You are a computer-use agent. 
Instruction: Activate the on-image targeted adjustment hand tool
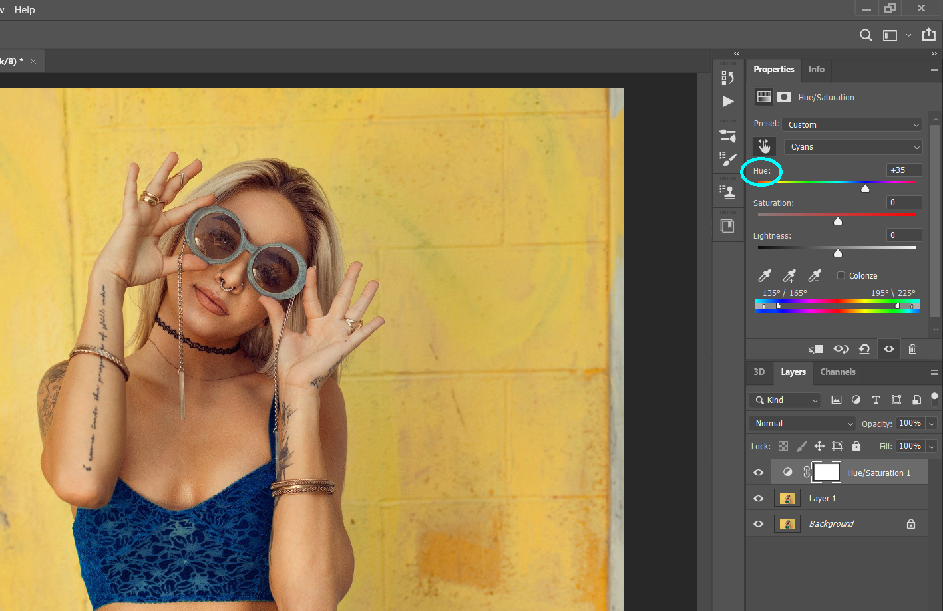(x=764, y=146)
